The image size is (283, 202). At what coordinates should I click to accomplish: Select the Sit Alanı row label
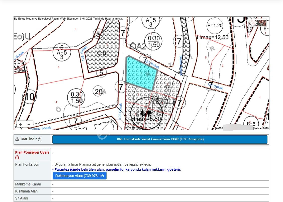pyautogui.click(x=22, y=198)
